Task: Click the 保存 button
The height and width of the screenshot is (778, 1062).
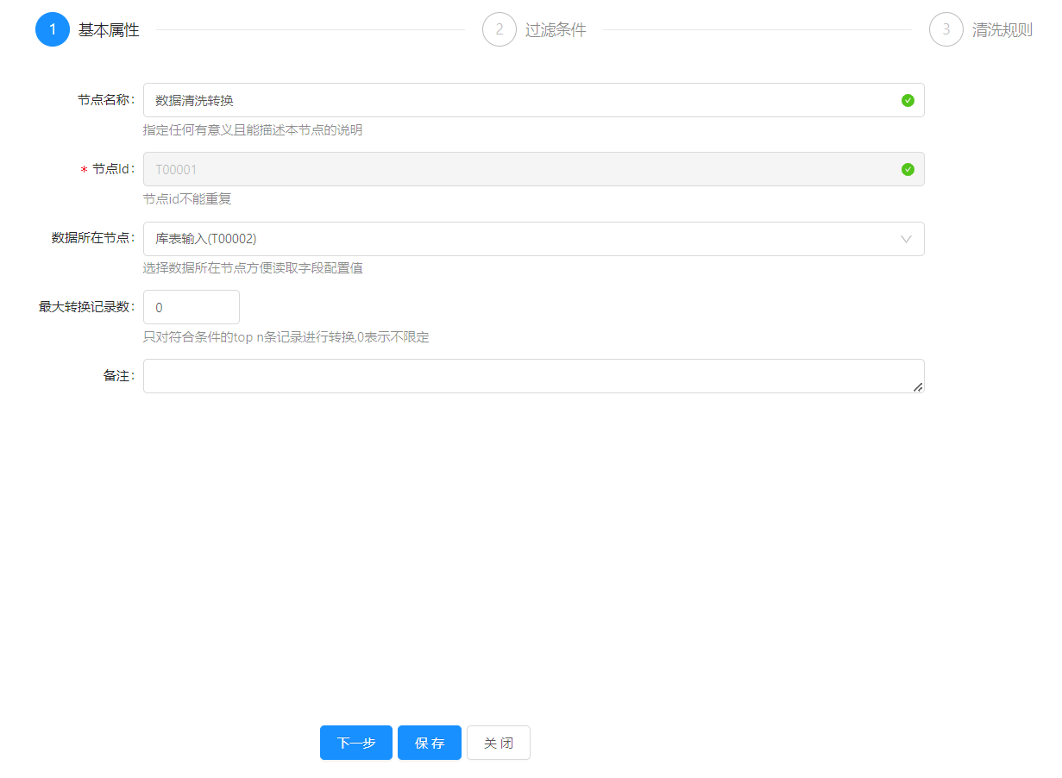Action: click(430, 743)
